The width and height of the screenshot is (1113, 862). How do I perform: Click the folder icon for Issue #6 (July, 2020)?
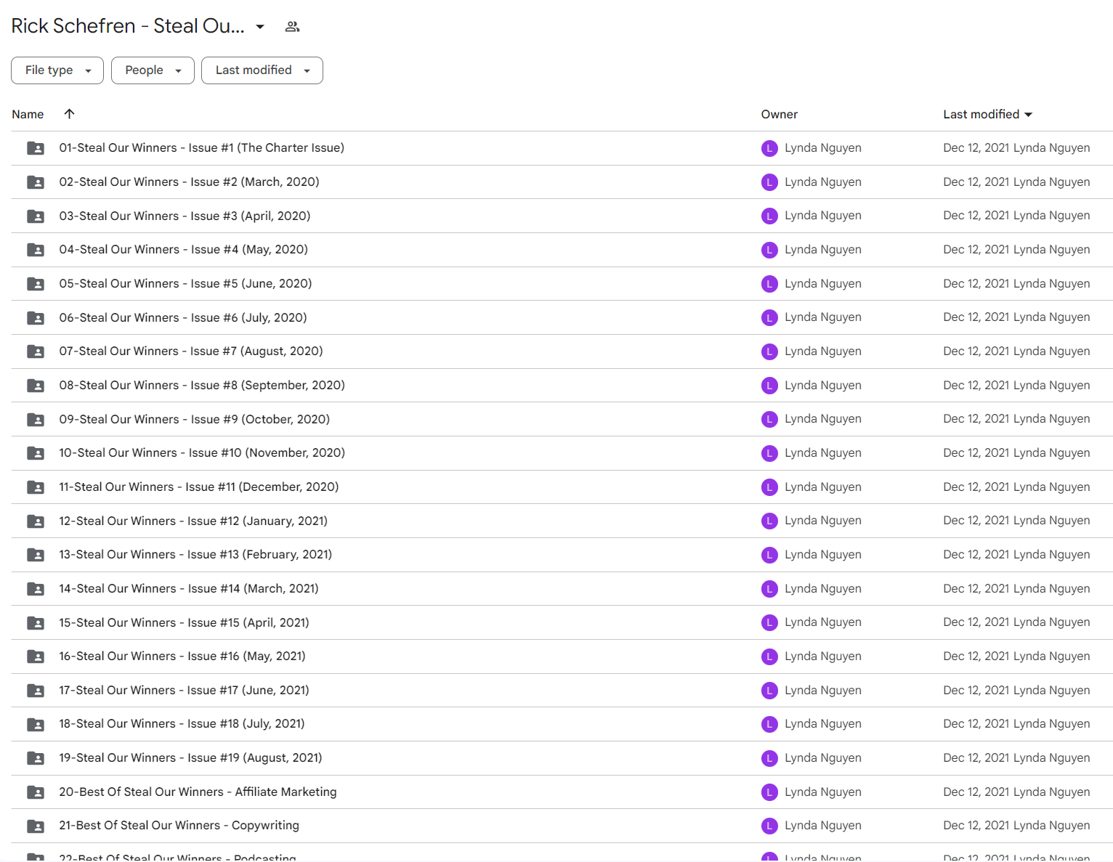(x=36, y=318)
